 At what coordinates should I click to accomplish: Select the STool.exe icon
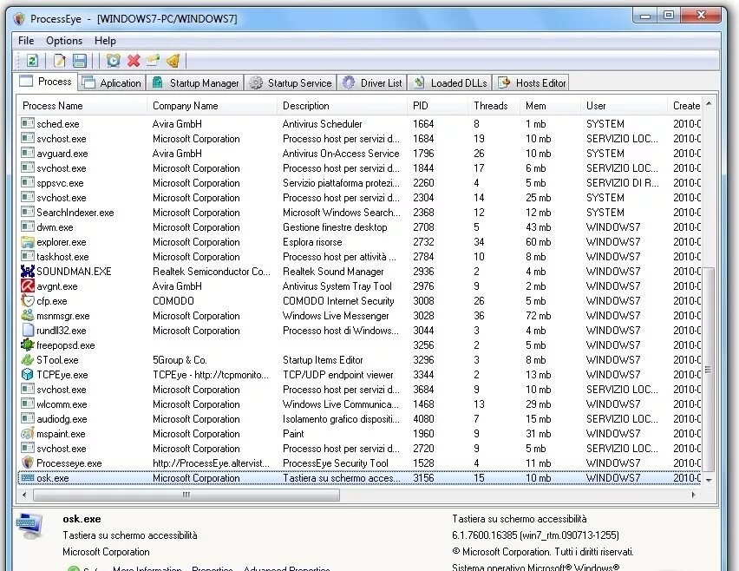pos(28,360)
